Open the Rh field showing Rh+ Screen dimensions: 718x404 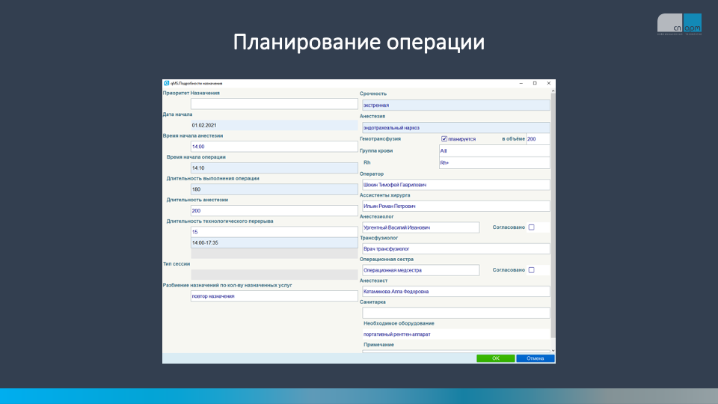point(494,162)
